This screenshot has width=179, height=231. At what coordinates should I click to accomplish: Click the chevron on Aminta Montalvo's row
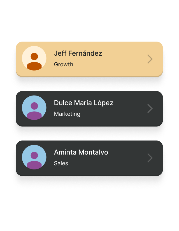[150, 158]
